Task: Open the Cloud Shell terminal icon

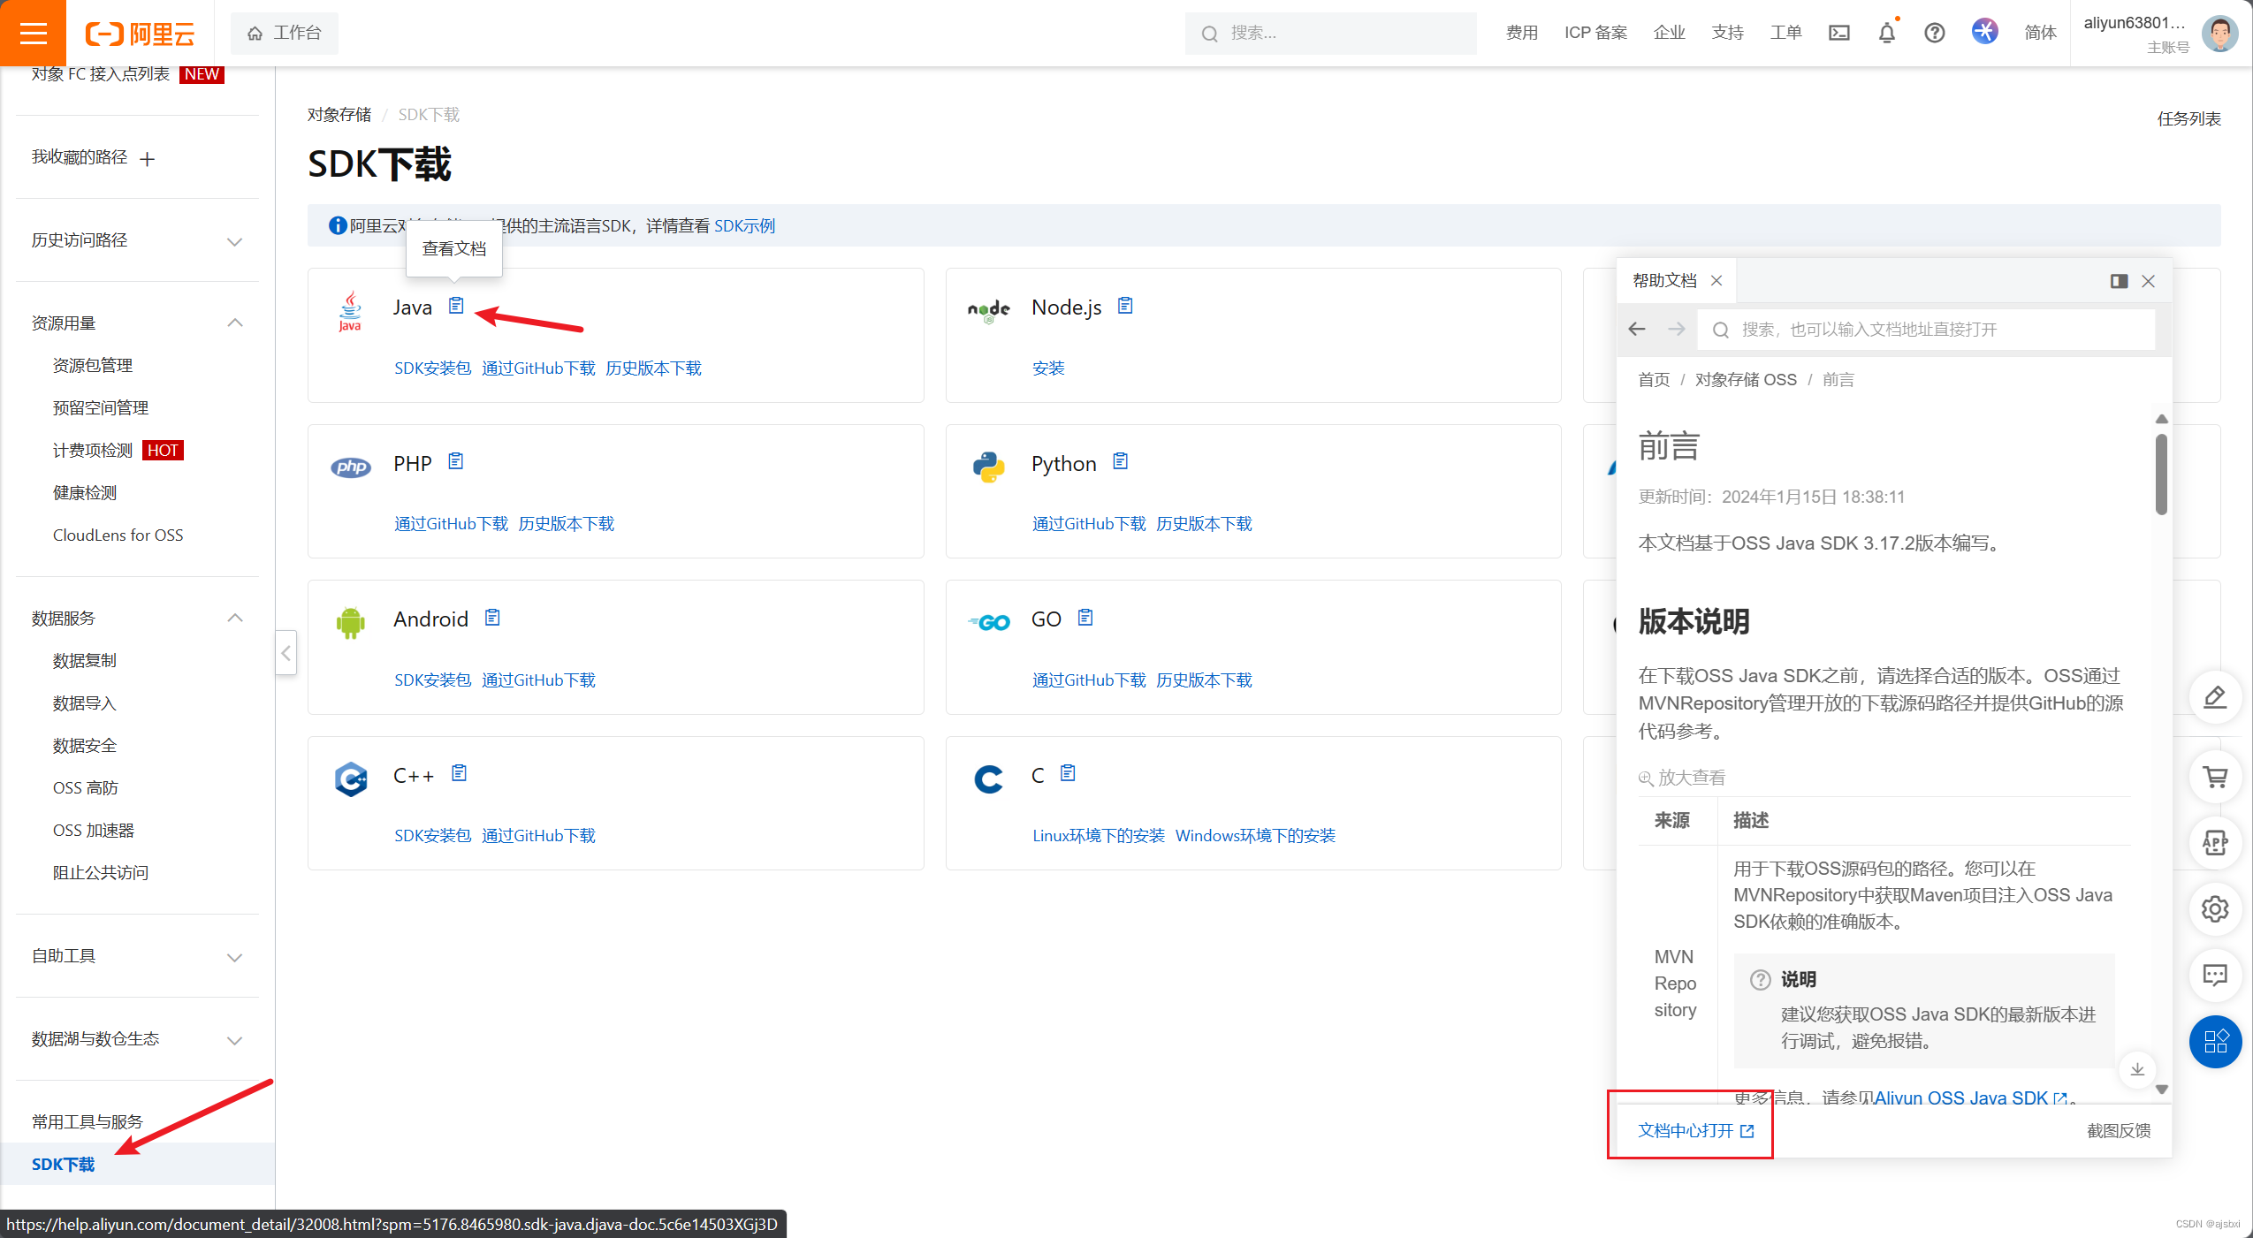Action: click(x=1839, y=33)
